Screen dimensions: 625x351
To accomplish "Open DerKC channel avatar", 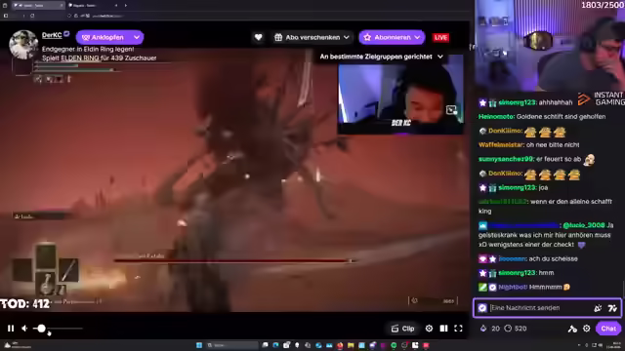I will click(x=23, y=45).
